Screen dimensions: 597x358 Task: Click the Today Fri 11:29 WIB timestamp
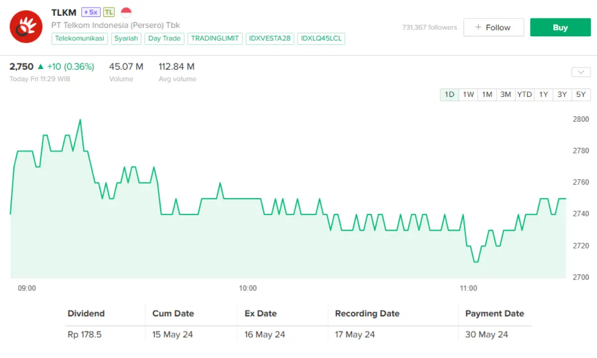[40, 79]
